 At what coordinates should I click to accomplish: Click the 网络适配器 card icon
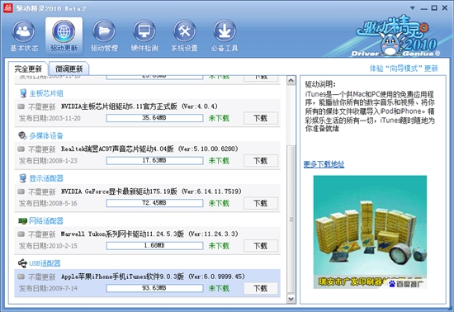(22, 221)
